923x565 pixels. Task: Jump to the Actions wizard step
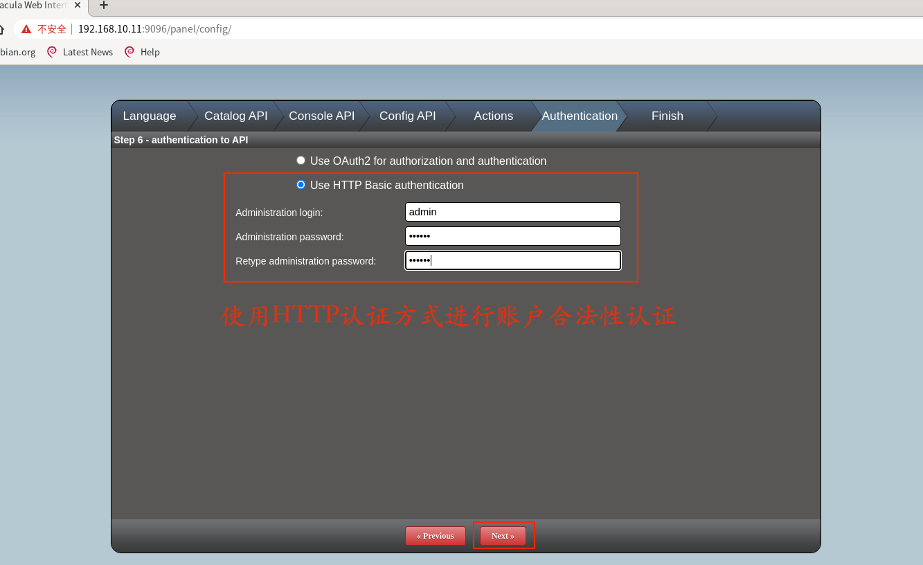pos(493,116)
